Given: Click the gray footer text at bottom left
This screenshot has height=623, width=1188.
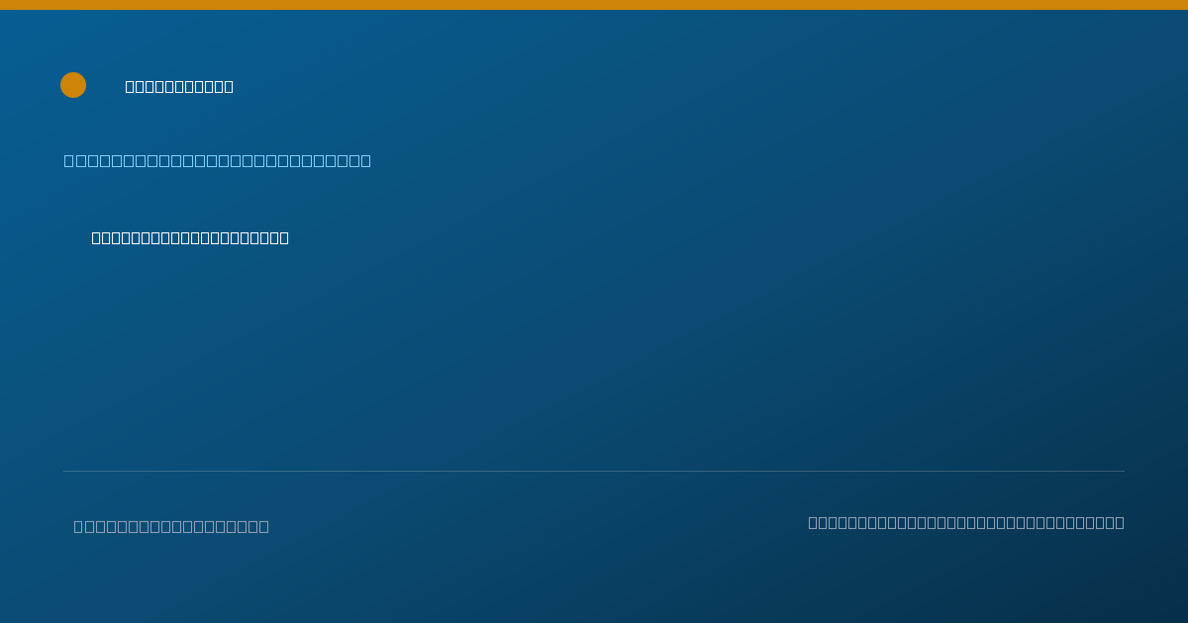Looking at the screenshot, I should coord(171,527).
